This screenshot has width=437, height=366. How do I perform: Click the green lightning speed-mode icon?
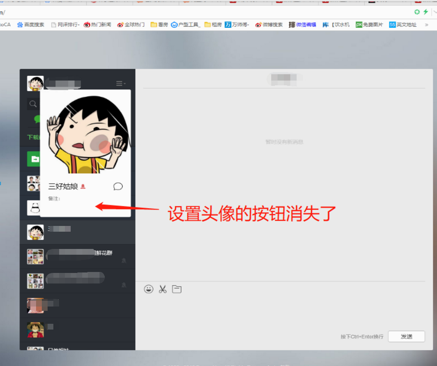pos(425,12)
